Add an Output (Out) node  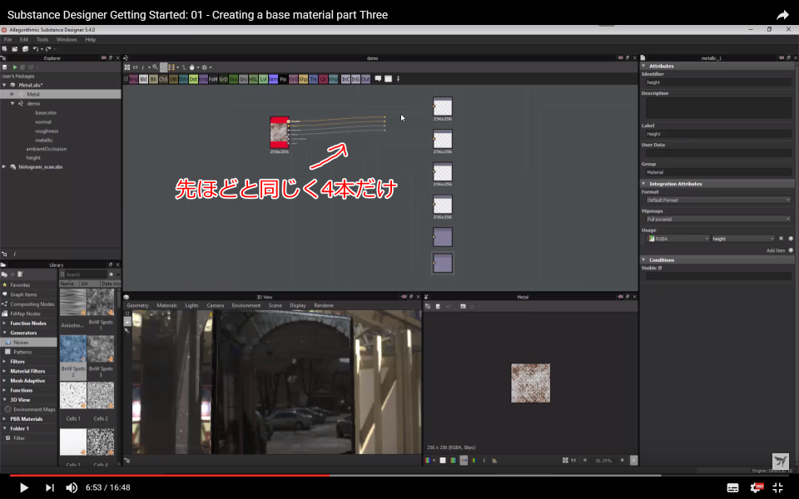point(365,79)
